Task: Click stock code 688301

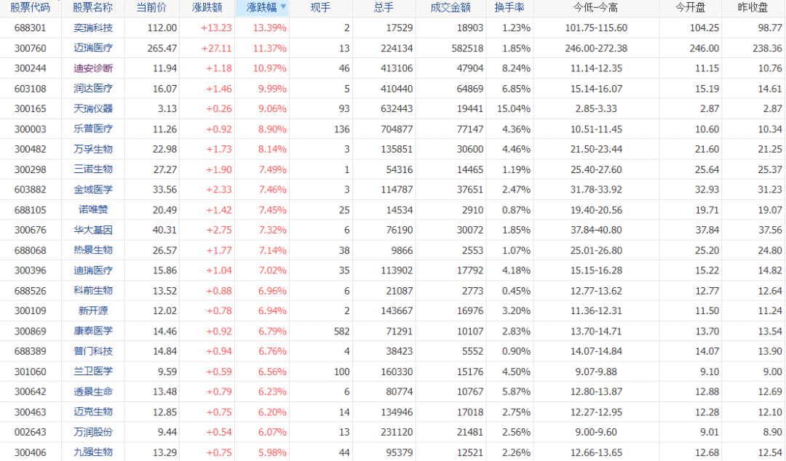Action: [30, 28]
